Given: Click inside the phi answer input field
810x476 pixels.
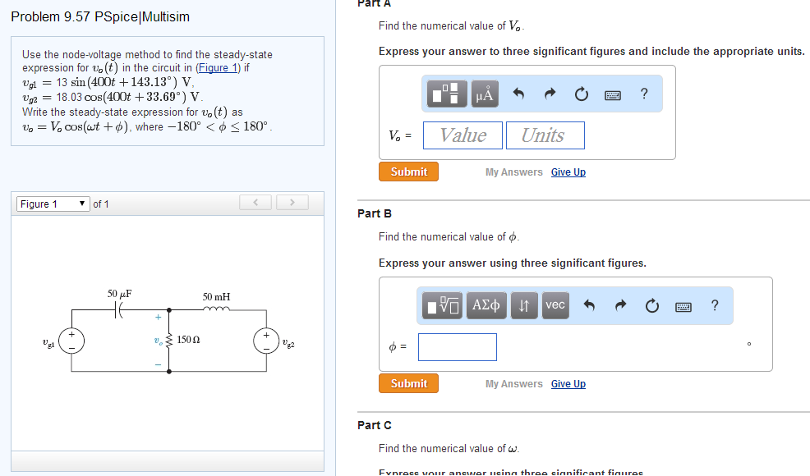Looking at the screenshot, I should [457, 346].
